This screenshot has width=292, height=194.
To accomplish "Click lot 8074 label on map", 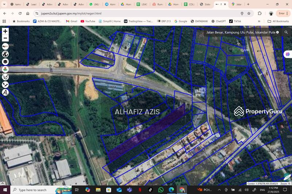I will (x=113, y=87).
